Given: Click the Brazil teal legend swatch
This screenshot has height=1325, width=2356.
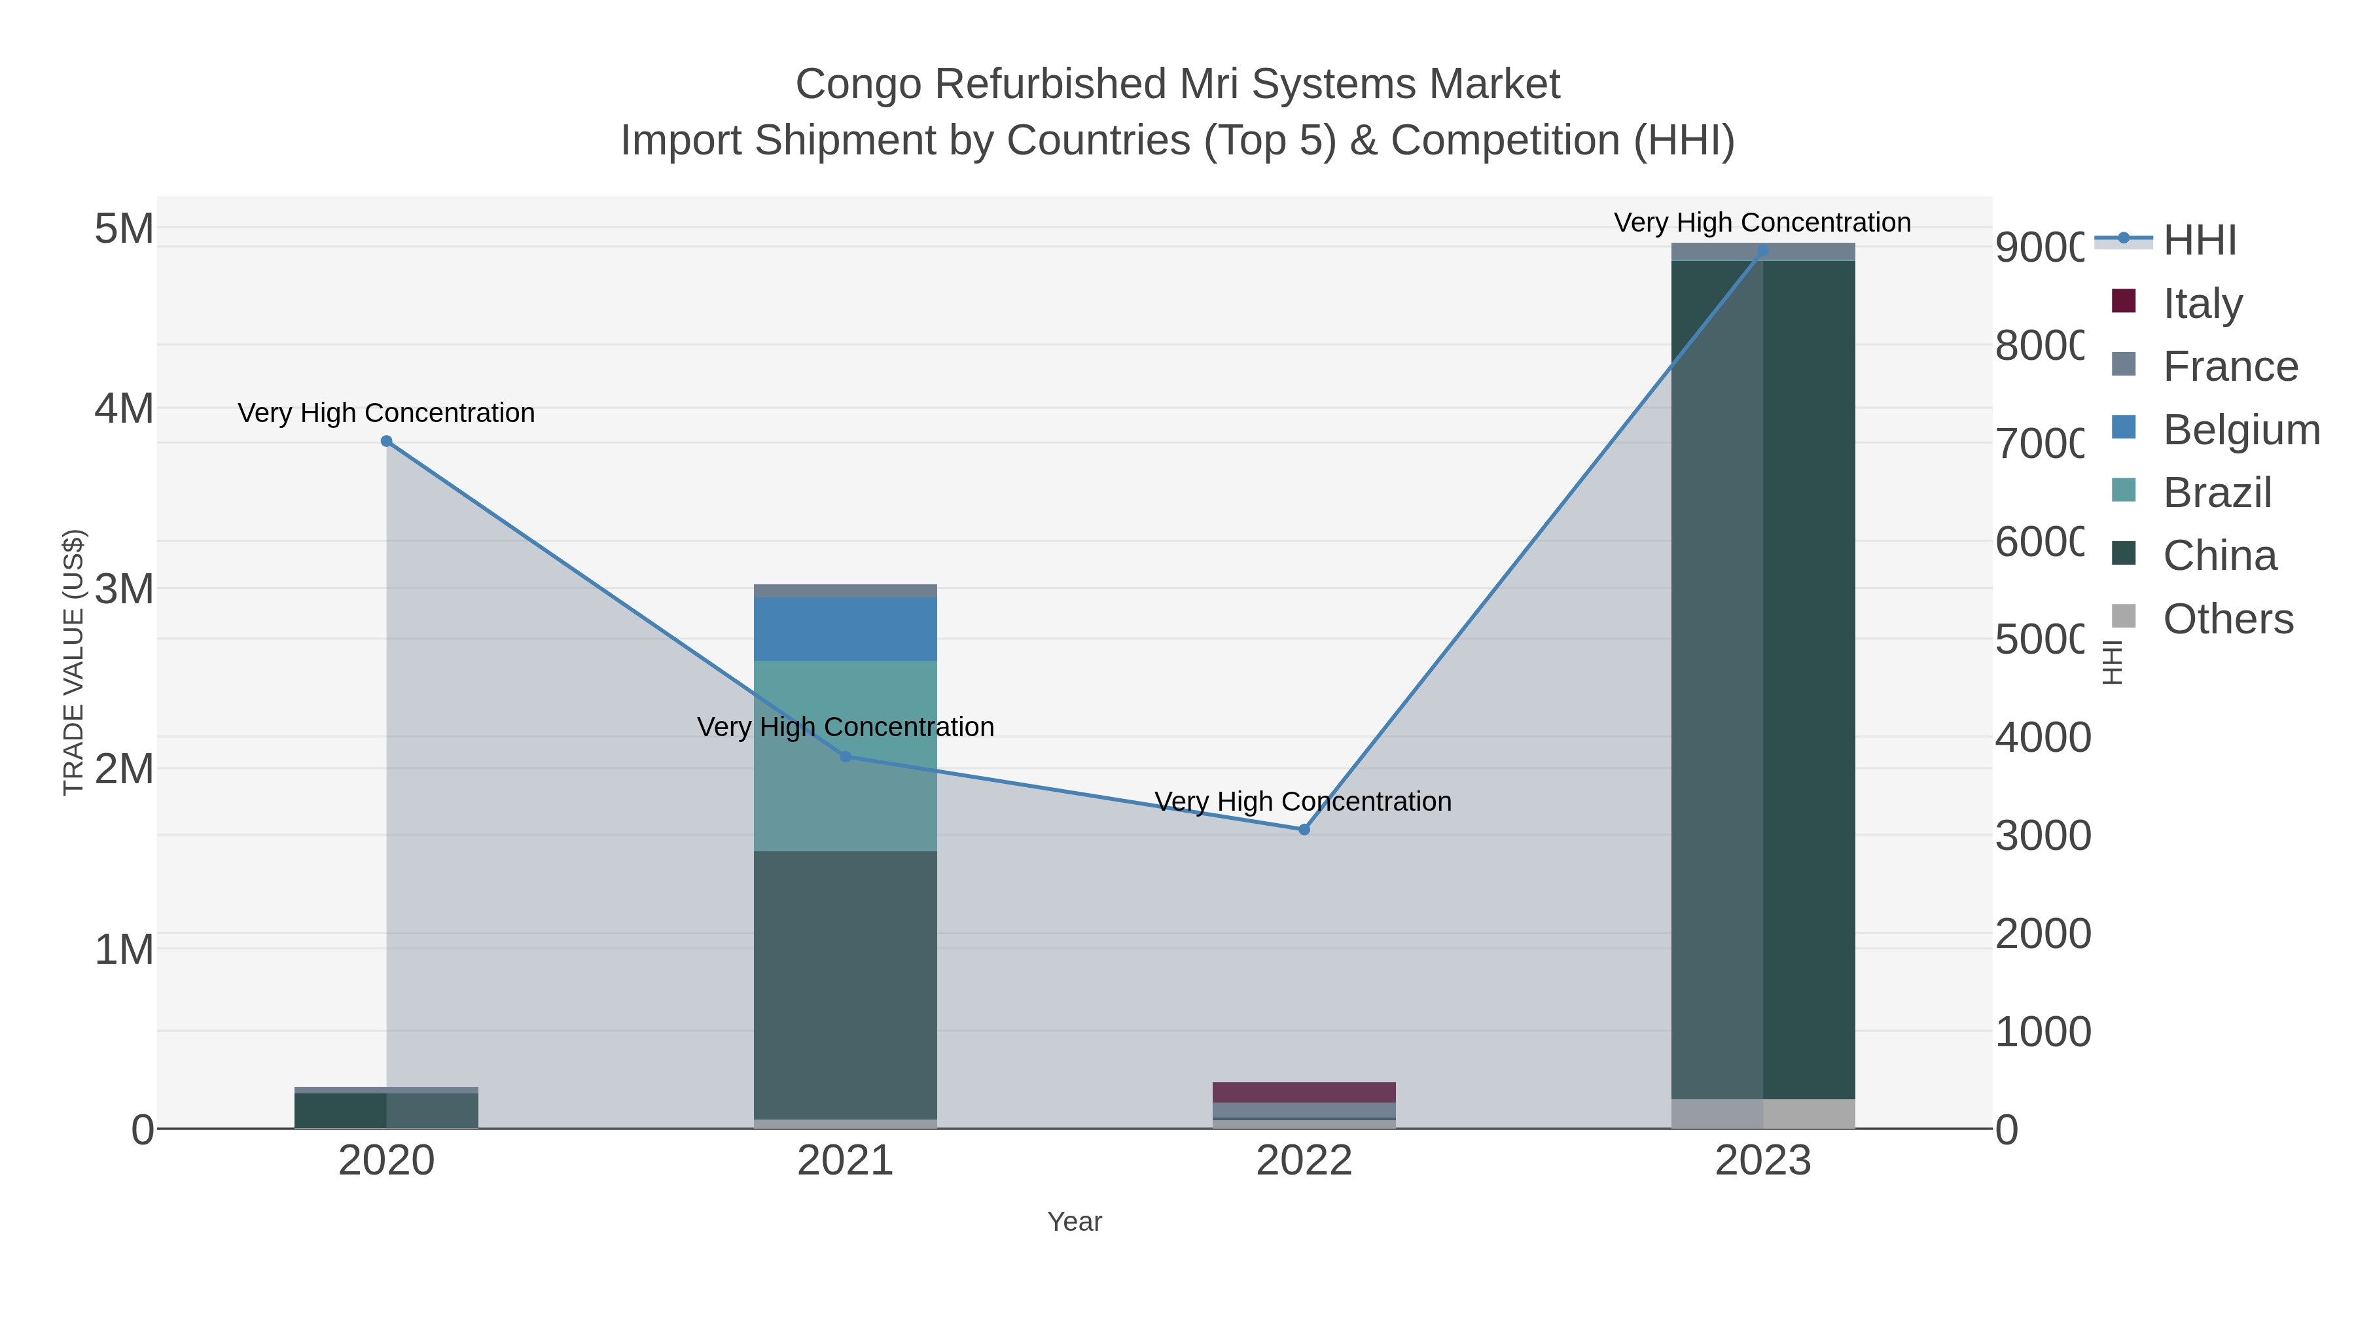Looking at the screenshot, I should (x=2124, y=490).
